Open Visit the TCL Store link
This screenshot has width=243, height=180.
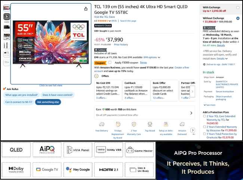[104, 17]
